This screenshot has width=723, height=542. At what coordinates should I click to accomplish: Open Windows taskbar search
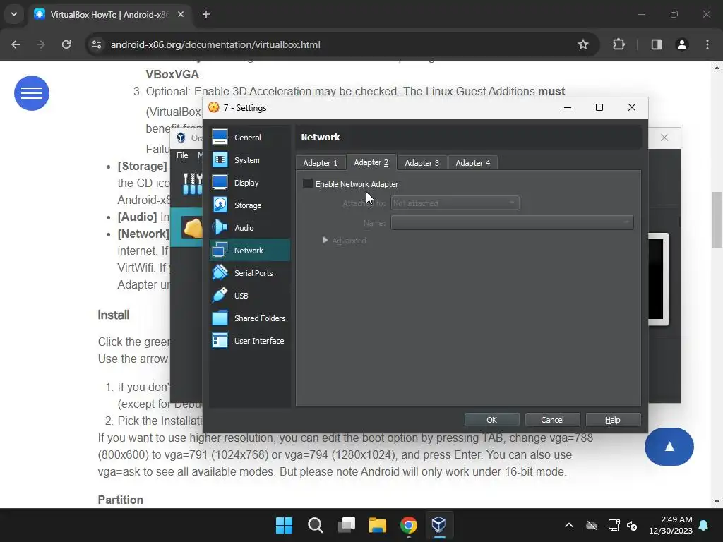[316, 525]
